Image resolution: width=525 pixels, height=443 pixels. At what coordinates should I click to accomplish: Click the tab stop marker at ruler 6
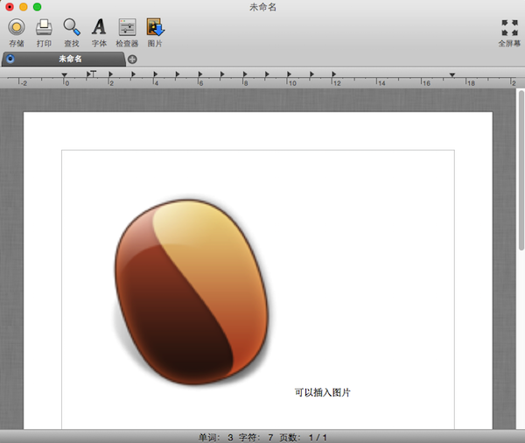pos(199,75)
